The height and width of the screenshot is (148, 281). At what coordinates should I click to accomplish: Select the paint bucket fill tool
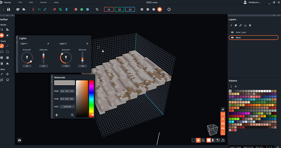(x=7, y=64)
